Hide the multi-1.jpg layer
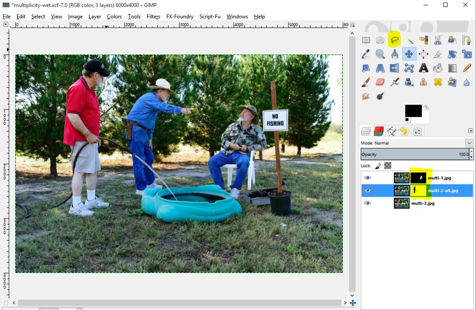 point(368,178)
